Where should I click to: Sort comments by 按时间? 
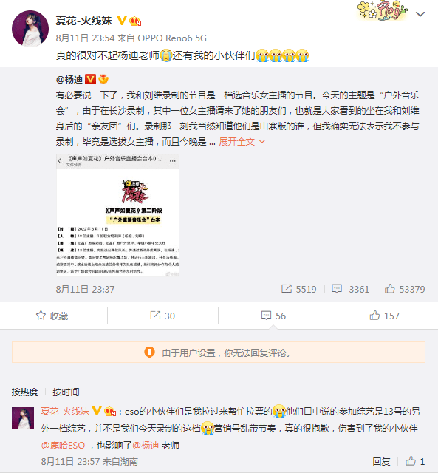click(66, 392)
